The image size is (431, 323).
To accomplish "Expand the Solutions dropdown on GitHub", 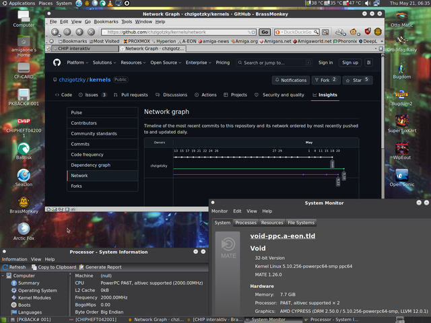I will coord(104,63).
